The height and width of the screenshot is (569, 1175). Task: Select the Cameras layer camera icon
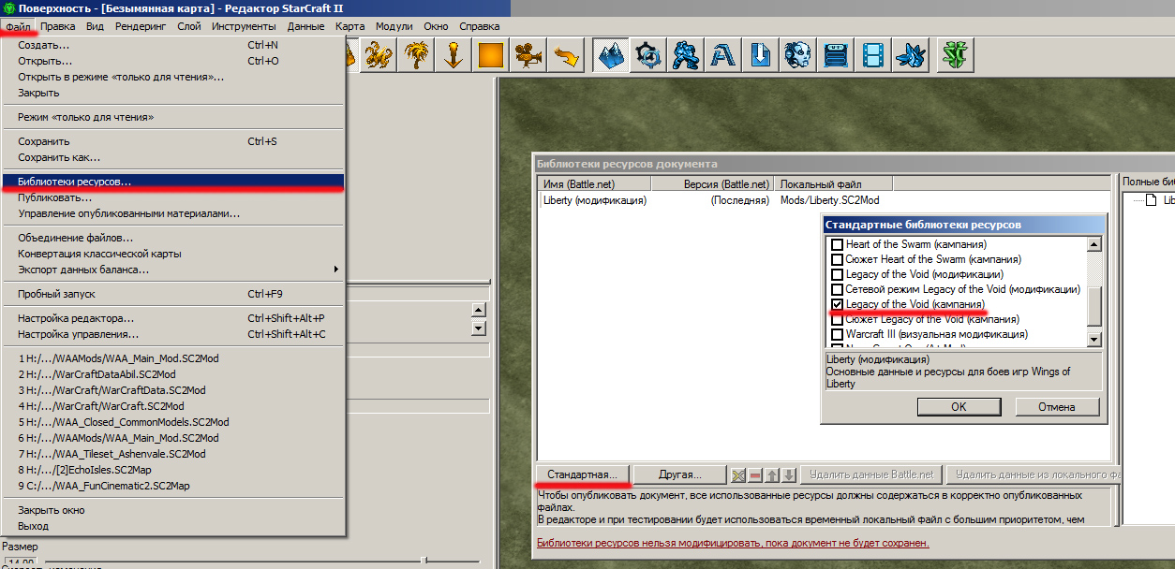pos(529,56)
